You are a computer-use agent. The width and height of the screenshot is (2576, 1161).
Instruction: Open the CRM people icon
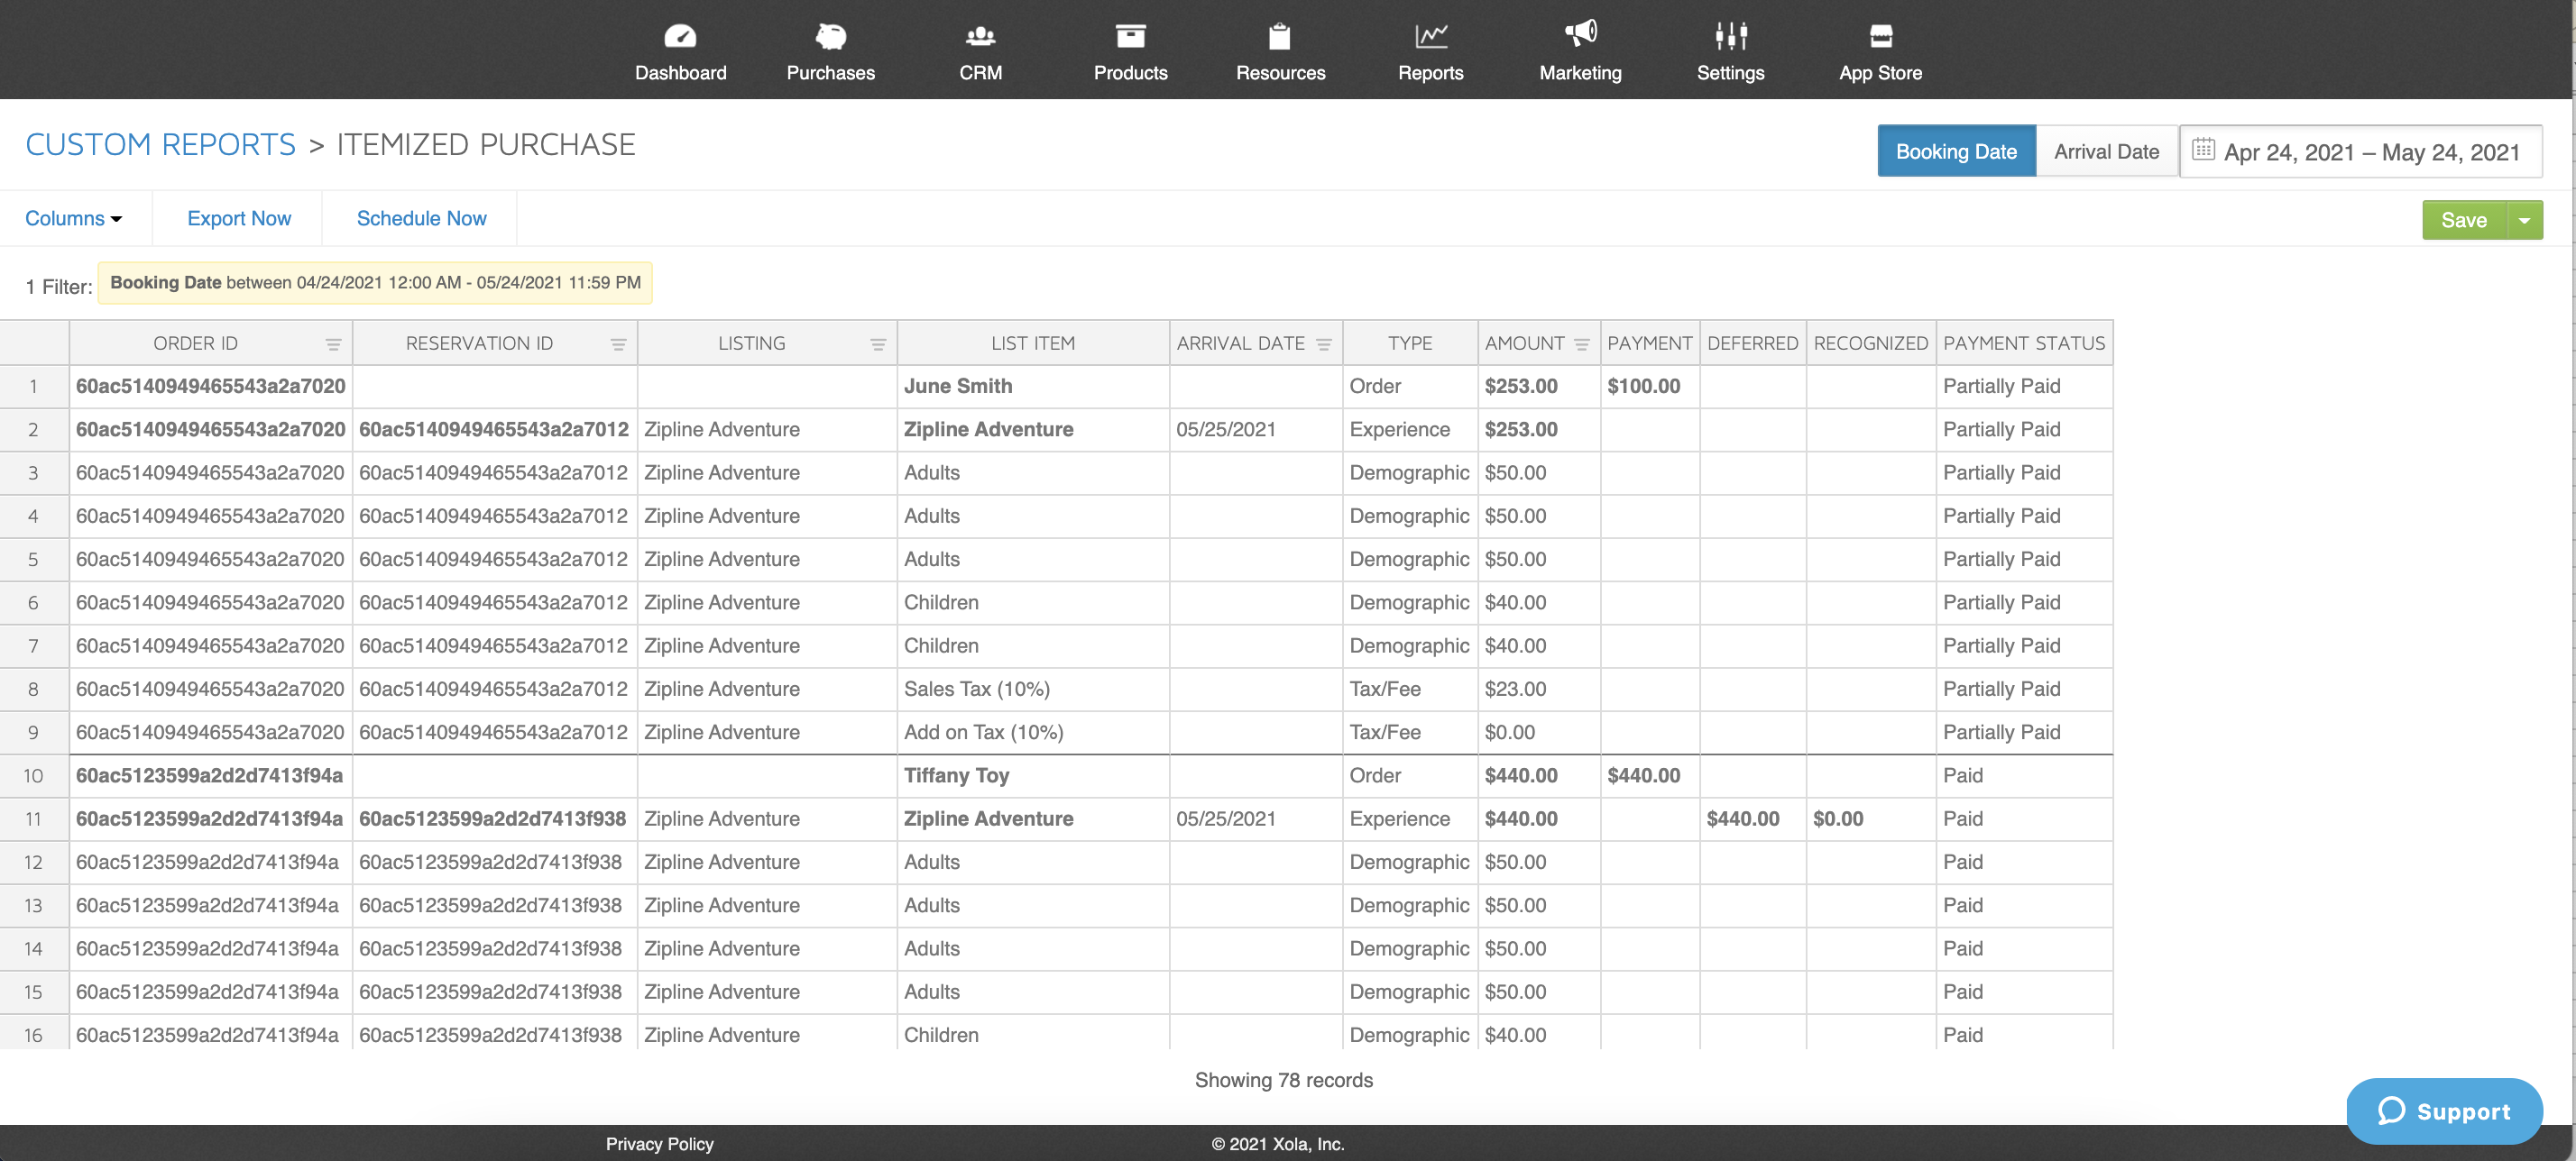tap(980, 36)
